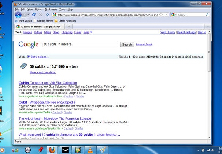Open the Maps link
222x154 pixels.
pos(47,32)
